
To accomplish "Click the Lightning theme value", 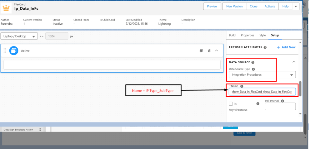I will 164,24.
